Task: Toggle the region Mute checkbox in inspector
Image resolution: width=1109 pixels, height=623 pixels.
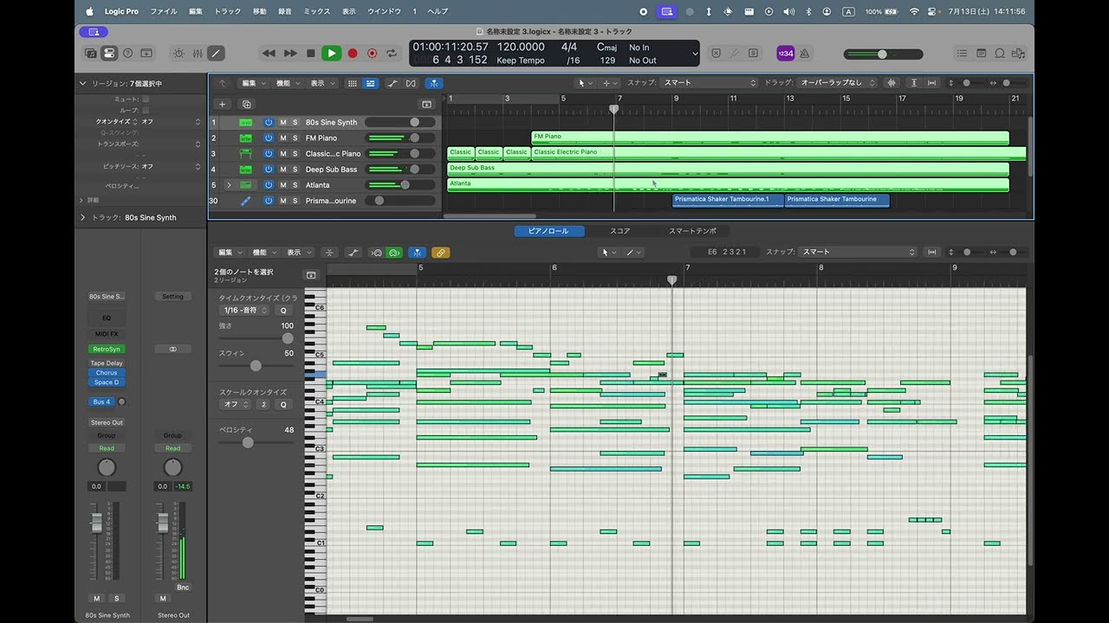Action: pyautogui.click(x=146, y=100)
